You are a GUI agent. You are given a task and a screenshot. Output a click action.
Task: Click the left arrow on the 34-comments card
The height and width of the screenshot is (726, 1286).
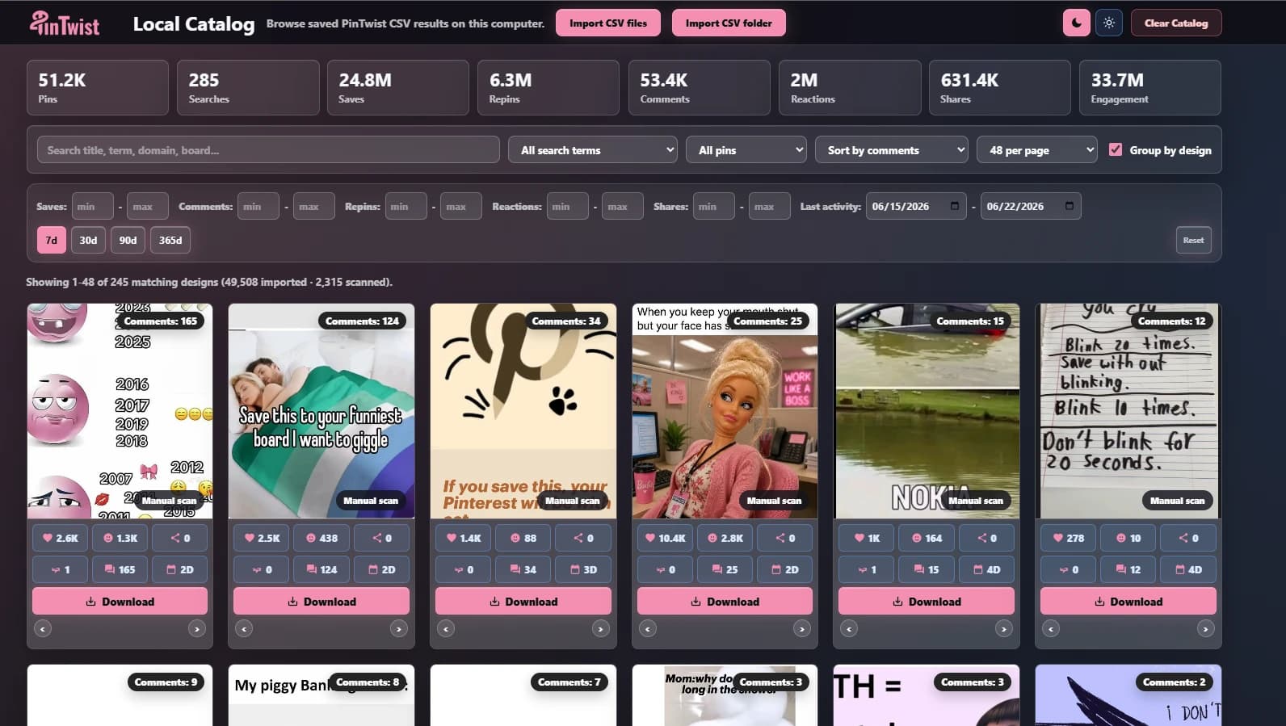point(446,628)
